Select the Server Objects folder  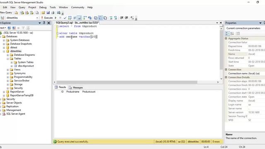click(x=14, y=103)
